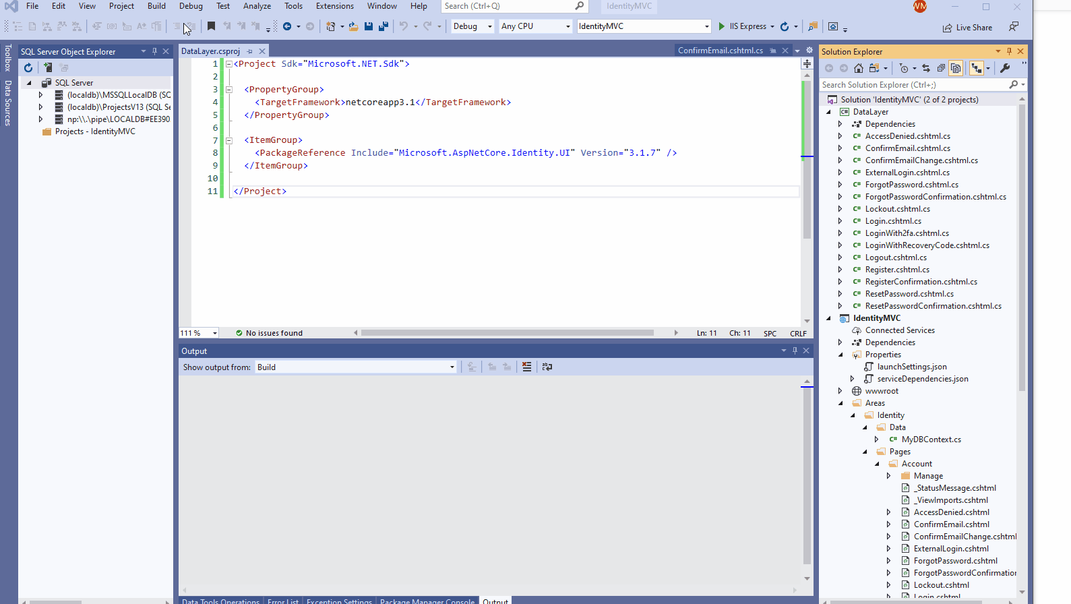Toggle Word Wrap in the Output pane

pos(547,367)
